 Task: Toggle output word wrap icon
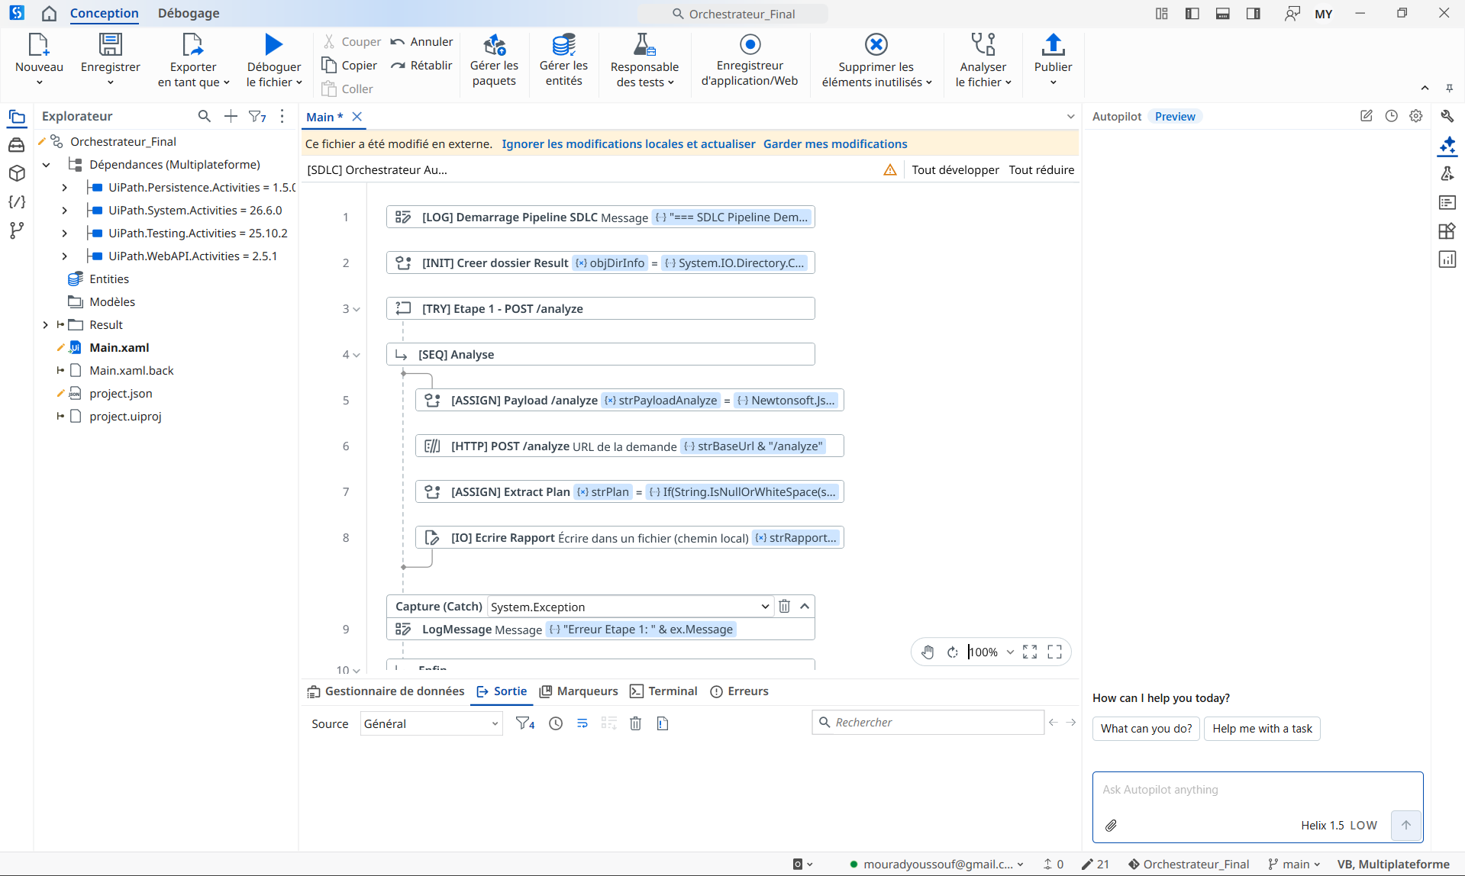(582, 723)
